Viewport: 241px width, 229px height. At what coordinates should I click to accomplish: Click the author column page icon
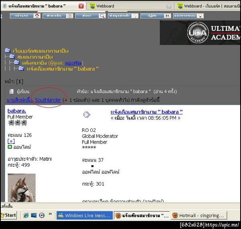tap(12, 91)
